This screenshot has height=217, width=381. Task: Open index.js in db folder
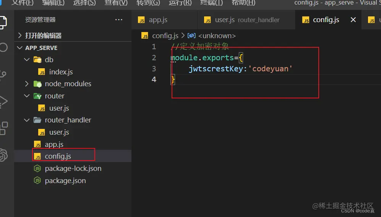point(61,72)
